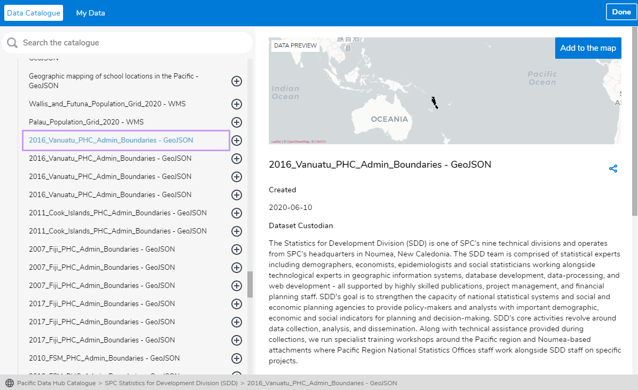Add Palau_Population_Grid_2020 with its plus icon

[237, 122]
